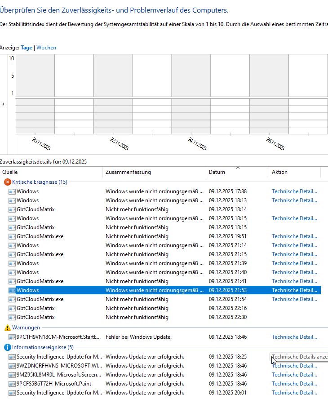Collapse the Warnungen group header

click(26, 328)
